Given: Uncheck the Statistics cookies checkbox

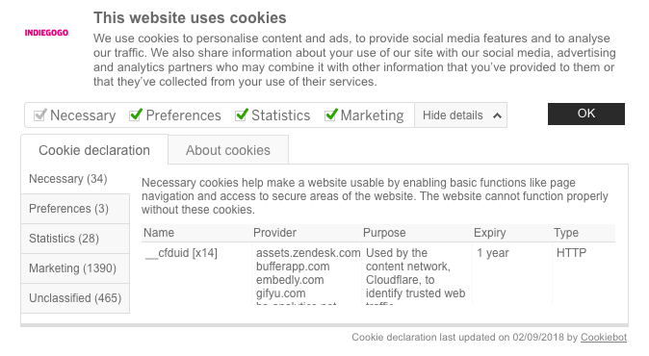Looking at the screenshot, I should pos(242,114).
